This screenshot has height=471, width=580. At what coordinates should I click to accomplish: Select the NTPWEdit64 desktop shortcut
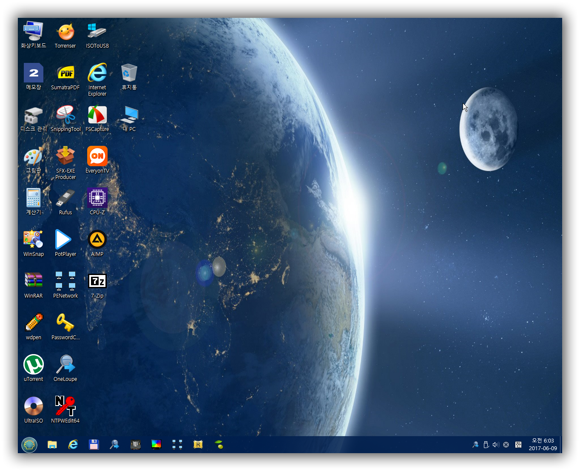[x=65, y=409]
